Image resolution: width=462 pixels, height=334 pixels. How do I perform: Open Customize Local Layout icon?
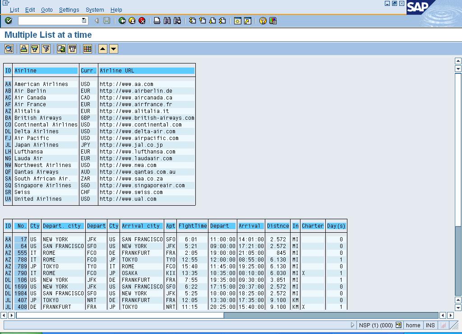[x=273, y=21]
